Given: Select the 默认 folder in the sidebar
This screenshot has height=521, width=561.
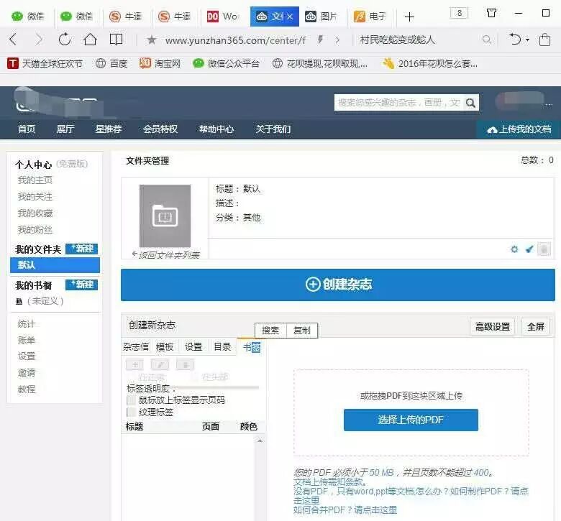Looking at the screenshot, I should coord(55,265).
